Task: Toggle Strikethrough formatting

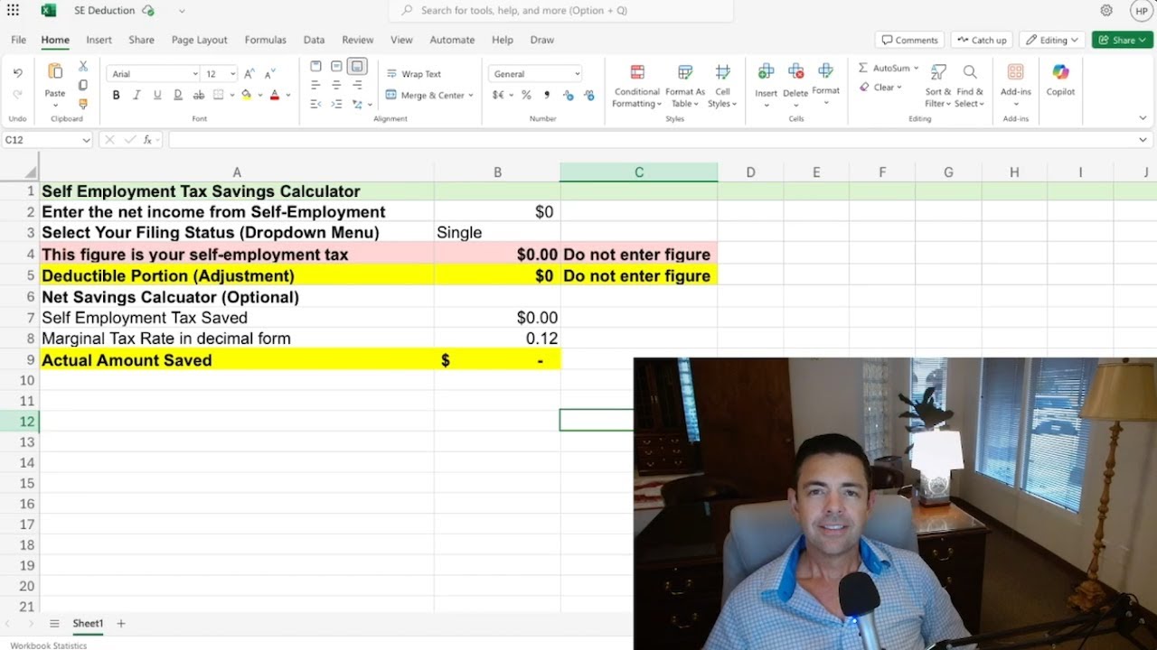Action: point(199,95)
